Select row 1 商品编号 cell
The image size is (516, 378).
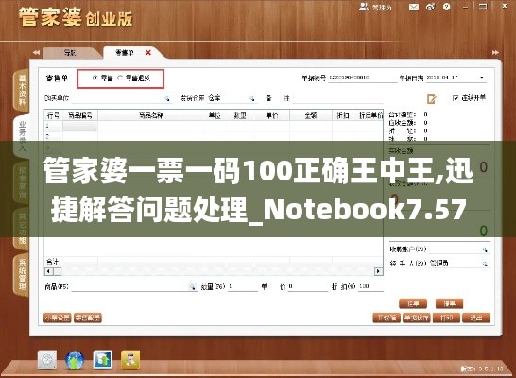click(80, 126)
